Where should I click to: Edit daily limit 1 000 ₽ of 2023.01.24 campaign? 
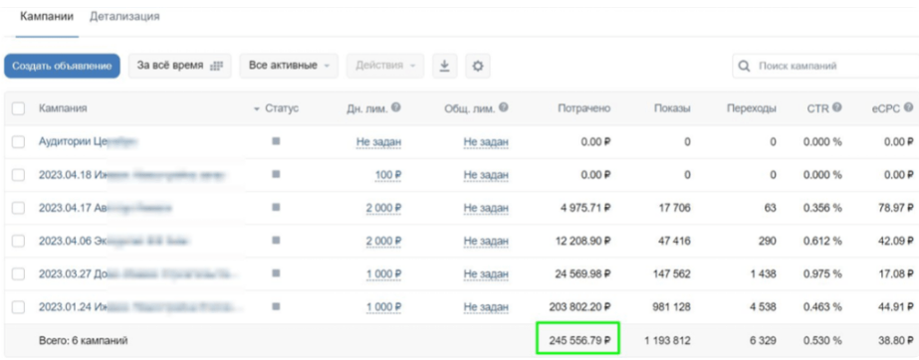tap(384, 306)
